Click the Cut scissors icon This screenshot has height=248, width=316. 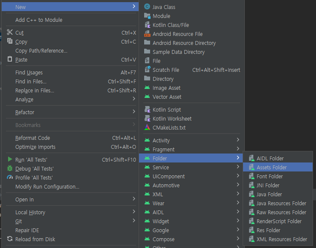[x=10, y=32]
